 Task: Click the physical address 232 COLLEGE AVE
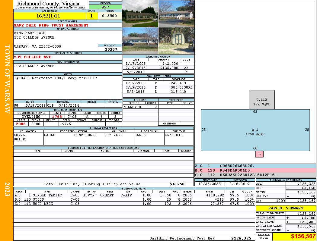click(x=33, y=57)
